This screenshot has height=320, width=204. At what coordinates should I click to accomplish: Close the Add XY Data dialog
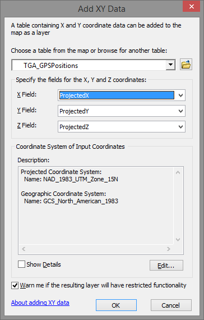(191, 7)
